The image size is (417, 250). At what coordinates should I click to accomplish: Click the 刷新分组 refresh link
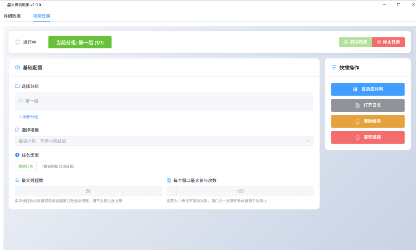click(x=28, y=117)
